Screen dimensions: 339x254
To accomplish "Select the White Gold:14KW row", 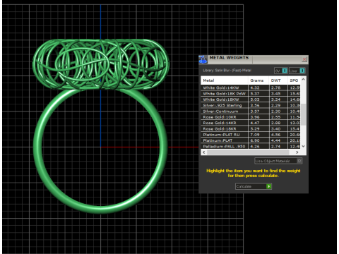I will click(x=251, y=87).
